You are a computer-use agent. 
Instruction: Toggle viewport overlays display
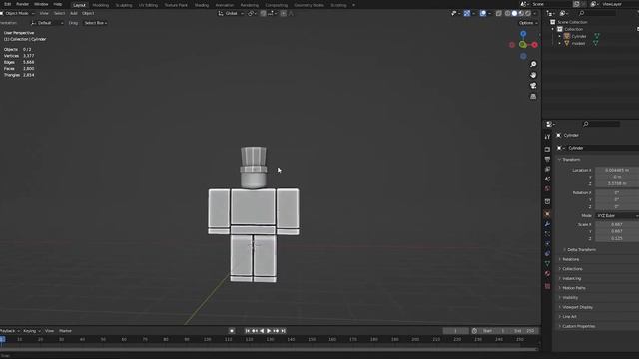coord(483,13)
